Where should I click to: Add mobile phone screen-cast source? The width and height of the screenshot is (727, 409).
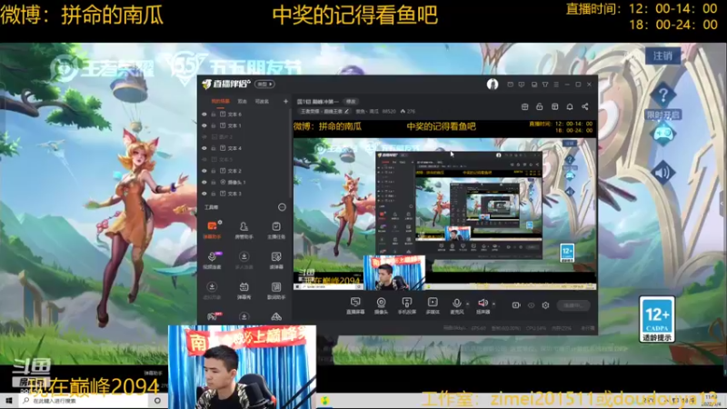(x=406, y=305)
